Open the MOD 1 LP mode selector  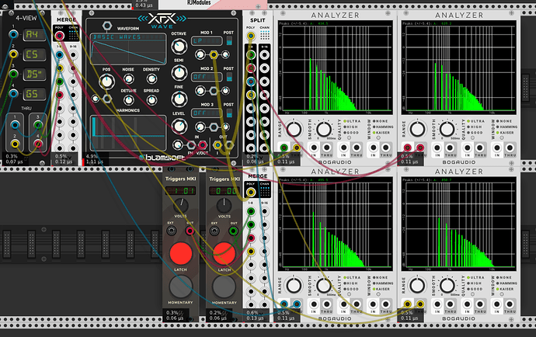pos(207,41)
